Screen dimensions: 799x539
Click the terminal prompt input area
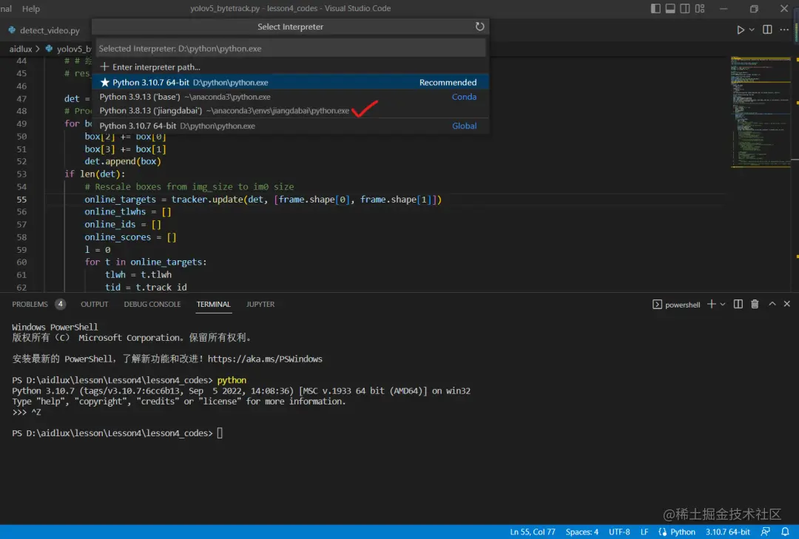tap(220, 433)
